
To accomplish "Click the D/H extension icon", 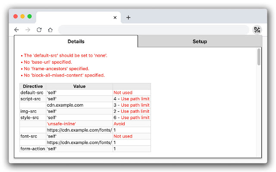I will pos(257,30).
